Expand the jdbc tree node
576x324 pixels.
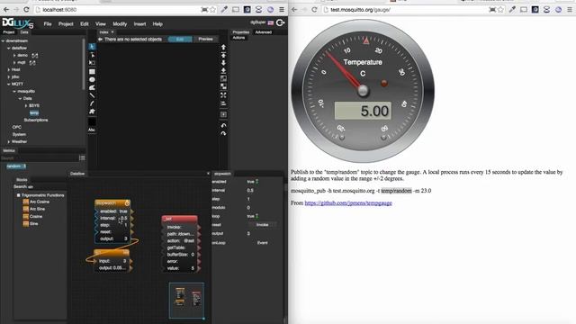point(8,76)
